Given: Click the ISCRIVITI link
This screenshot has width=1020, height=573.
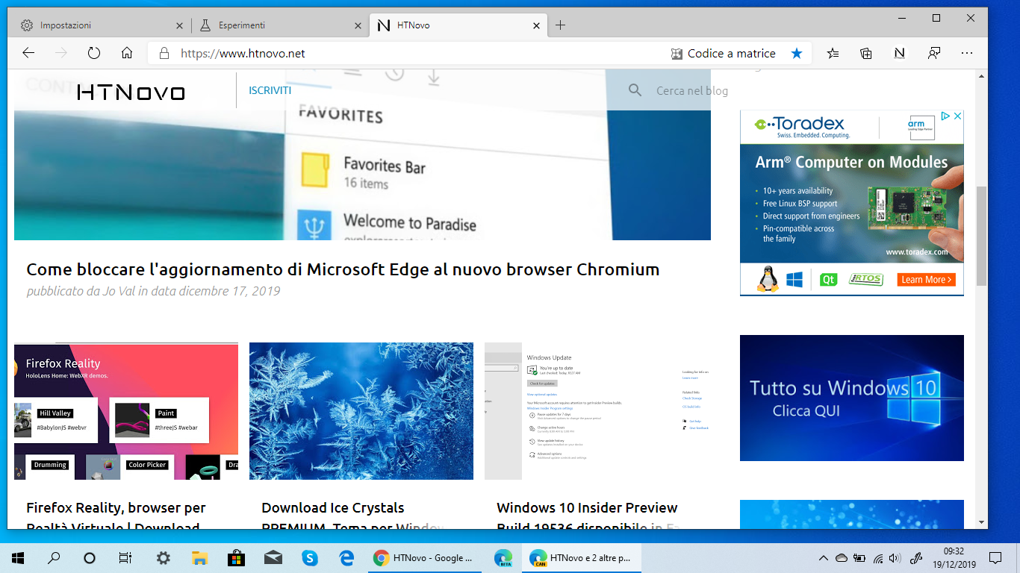Looking at the screenshot, I should pyautogui.click(x=270, y=90).
